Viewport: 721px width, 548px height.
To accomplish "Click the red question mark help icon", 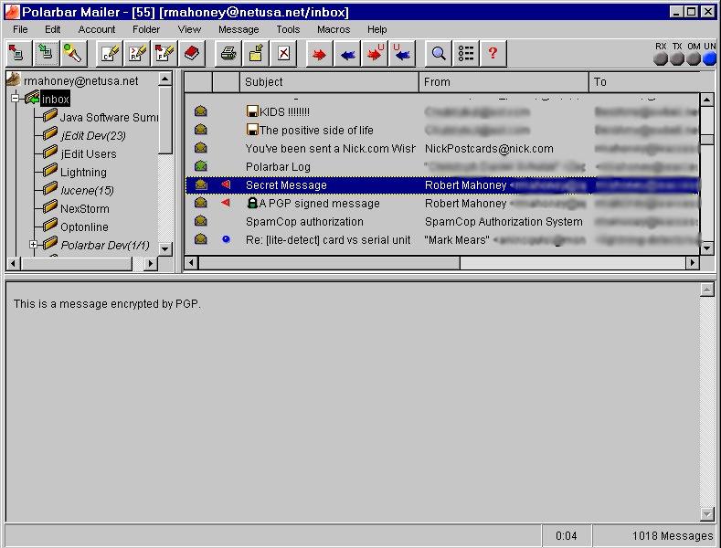I will point(493,54).
